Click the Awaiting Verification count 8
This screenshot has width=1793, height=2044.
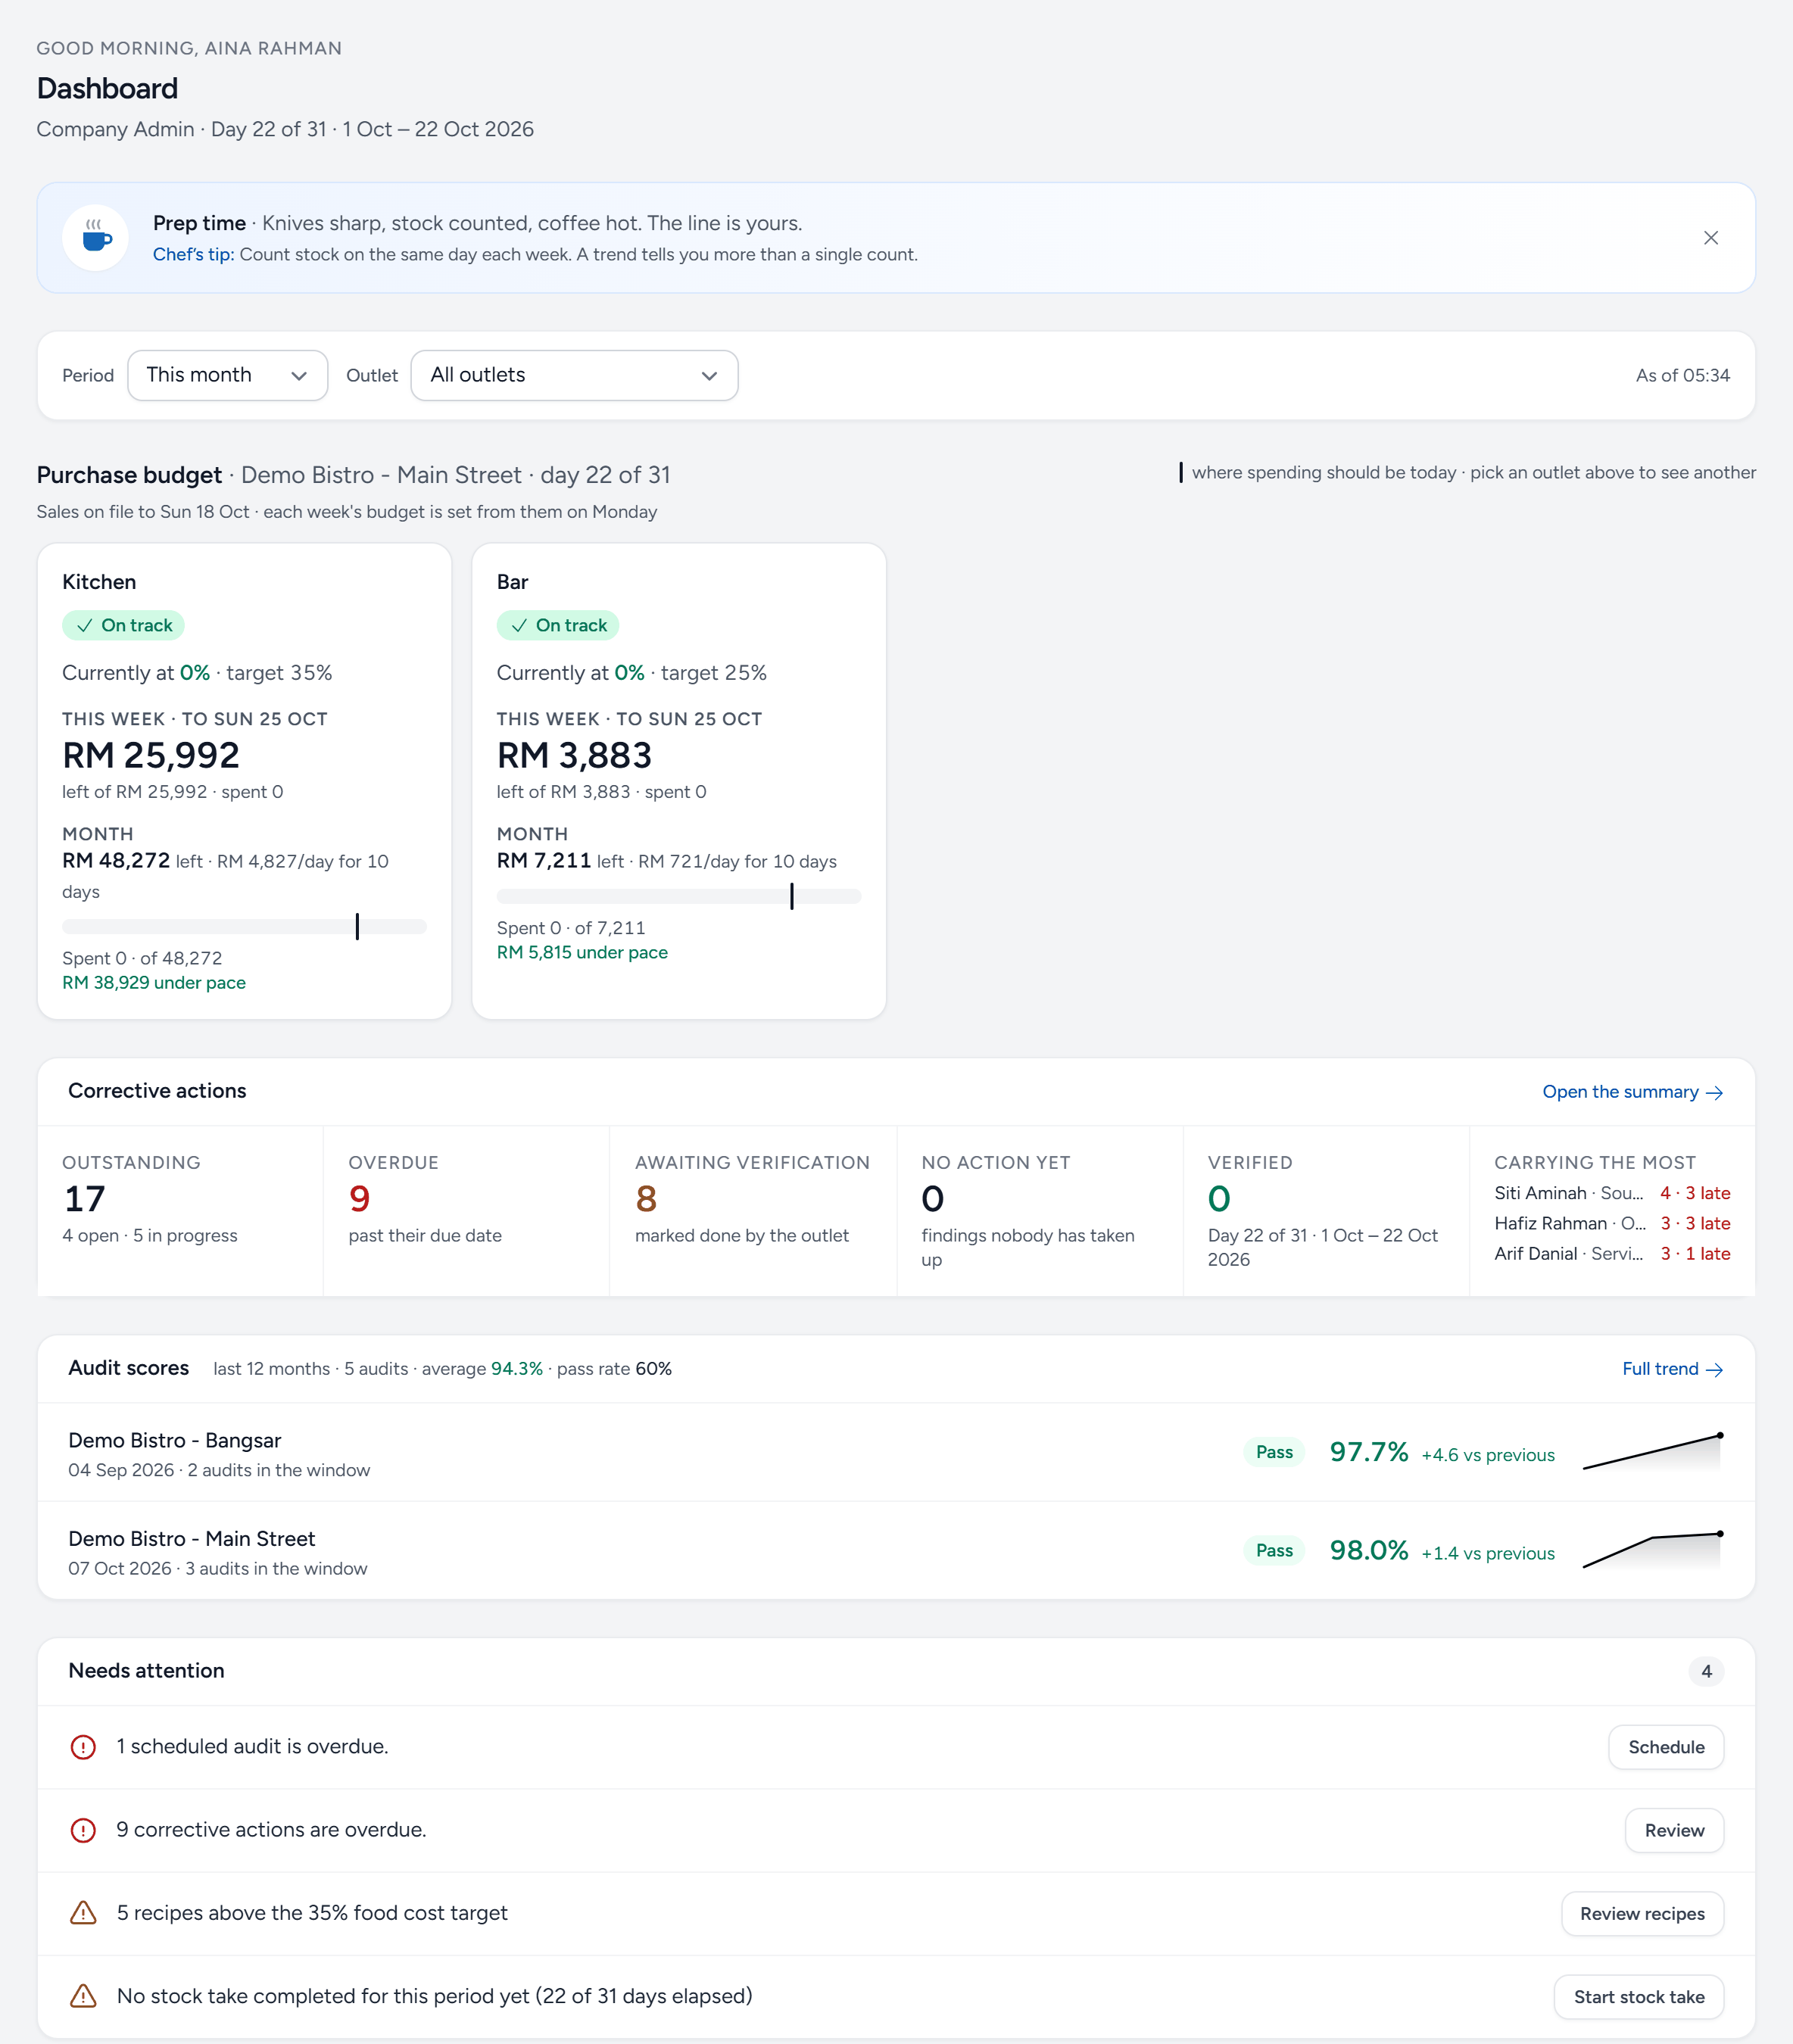coord(646,1198)
